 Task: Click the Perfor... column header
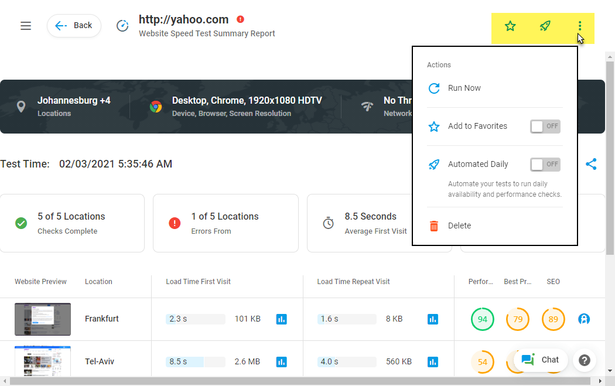480,282
